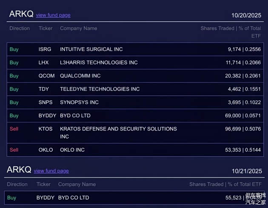Screen dimensions: 268x208
Task: Click Company Name header in top table
Action: [x=78, y=28]
